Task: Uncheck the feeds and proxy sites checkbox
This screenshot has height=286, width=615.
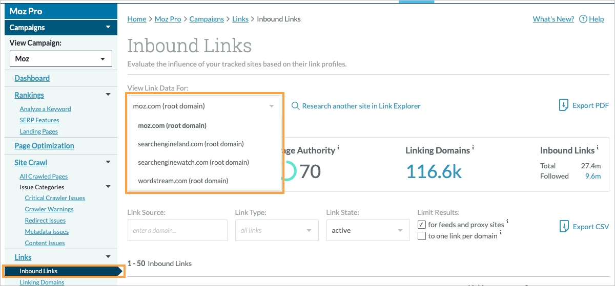Action: (x=422, y=225)
